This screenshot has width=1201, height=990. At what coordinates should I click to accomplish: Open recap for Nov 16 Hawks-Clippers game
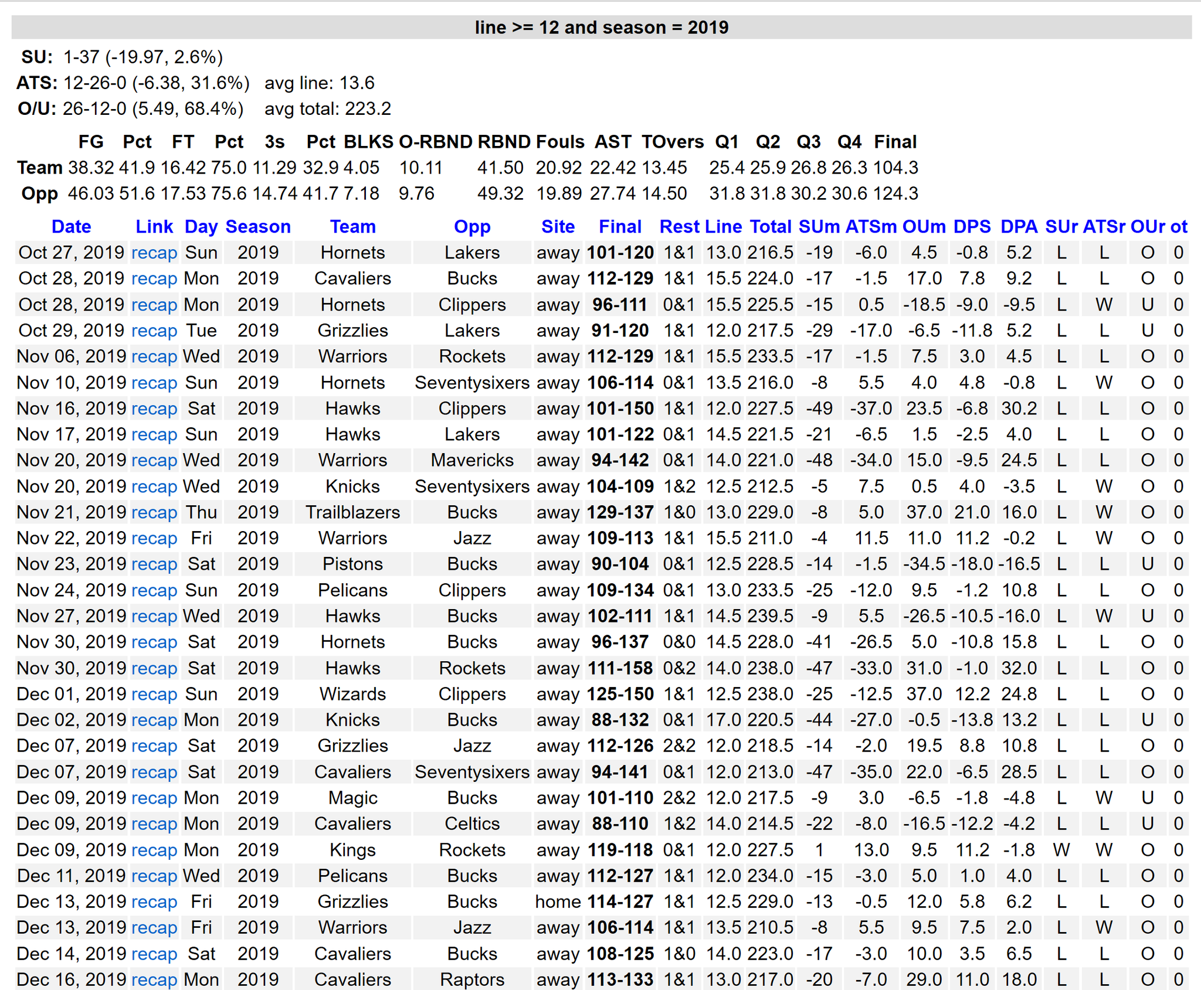coord(154,409)
